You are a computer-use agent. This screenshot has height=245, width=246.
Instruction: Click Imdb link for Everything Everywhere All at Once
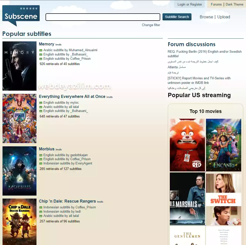coord(109,97)
